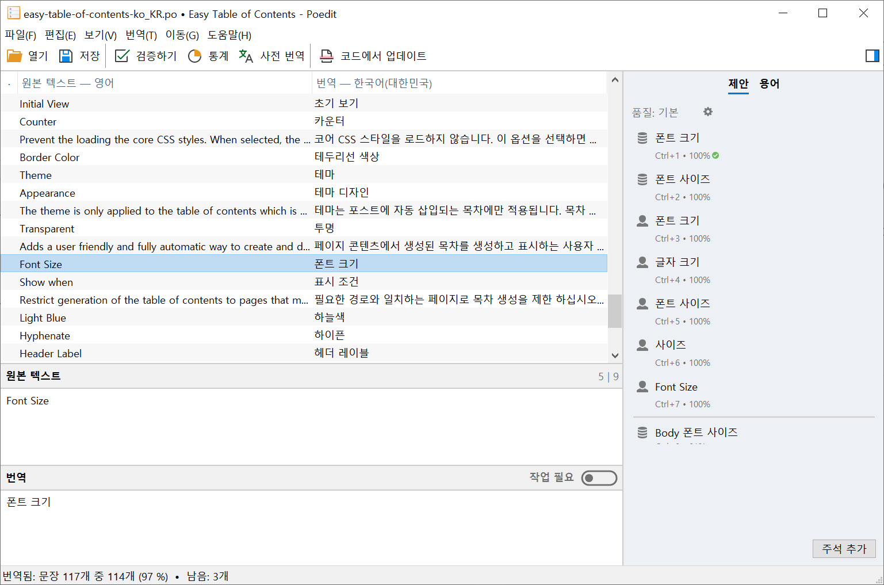Save the translation with the 저장 icon
This screenshot has height=585, width=884.
tap(65, 55)
